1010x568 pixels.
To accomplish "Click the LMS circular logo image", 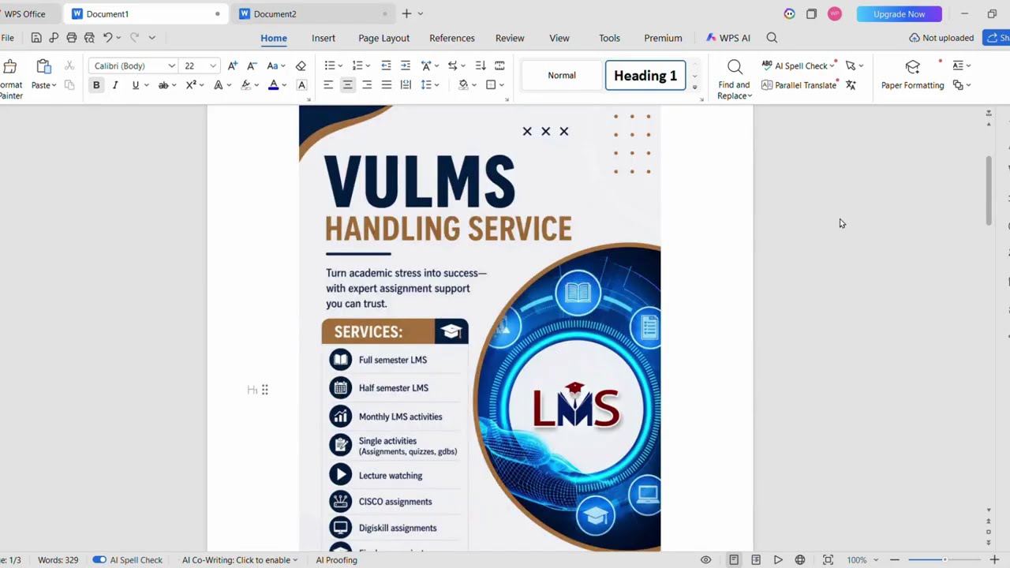I will [575, 407].
